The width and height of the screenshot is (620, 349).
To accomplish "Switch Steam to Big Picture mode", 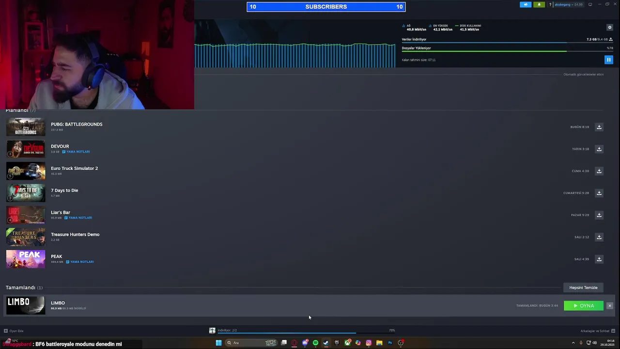I will pos(590,4).
